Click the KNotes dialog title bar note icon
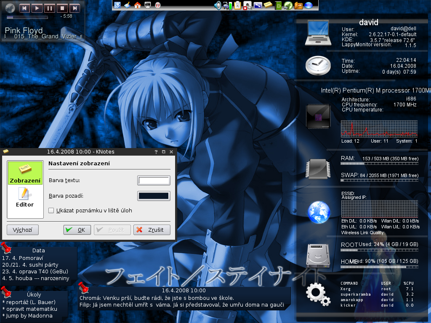This screenshot has width=431, height=323. 5,151
